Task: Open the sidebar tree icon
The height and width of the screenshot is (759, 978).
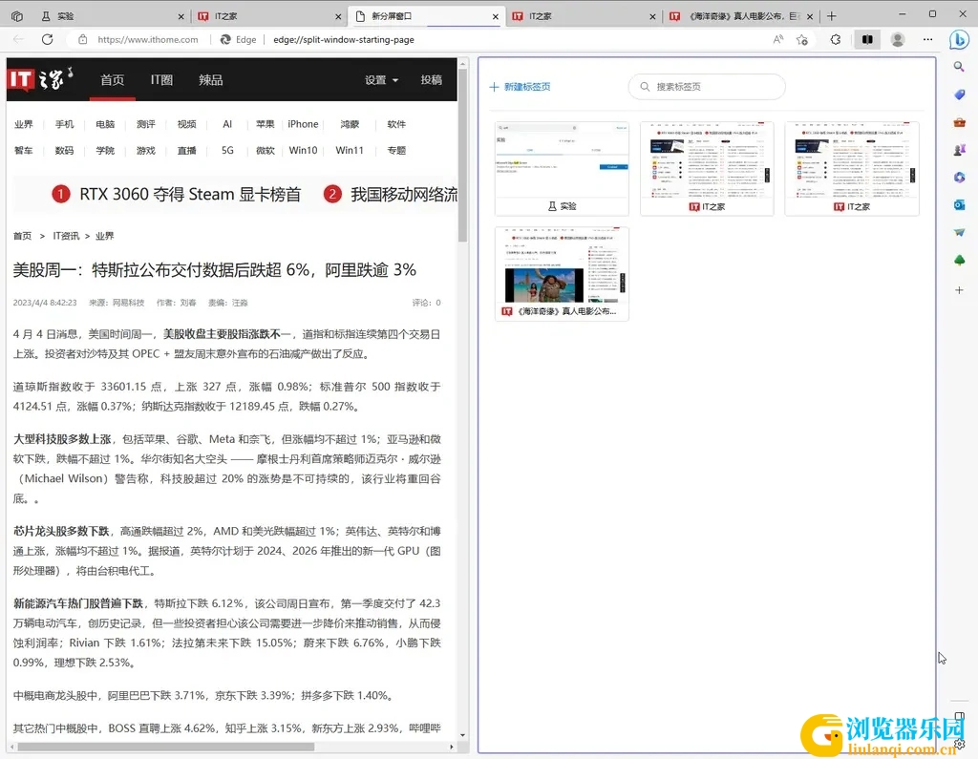Action: [x=959, y=260]
